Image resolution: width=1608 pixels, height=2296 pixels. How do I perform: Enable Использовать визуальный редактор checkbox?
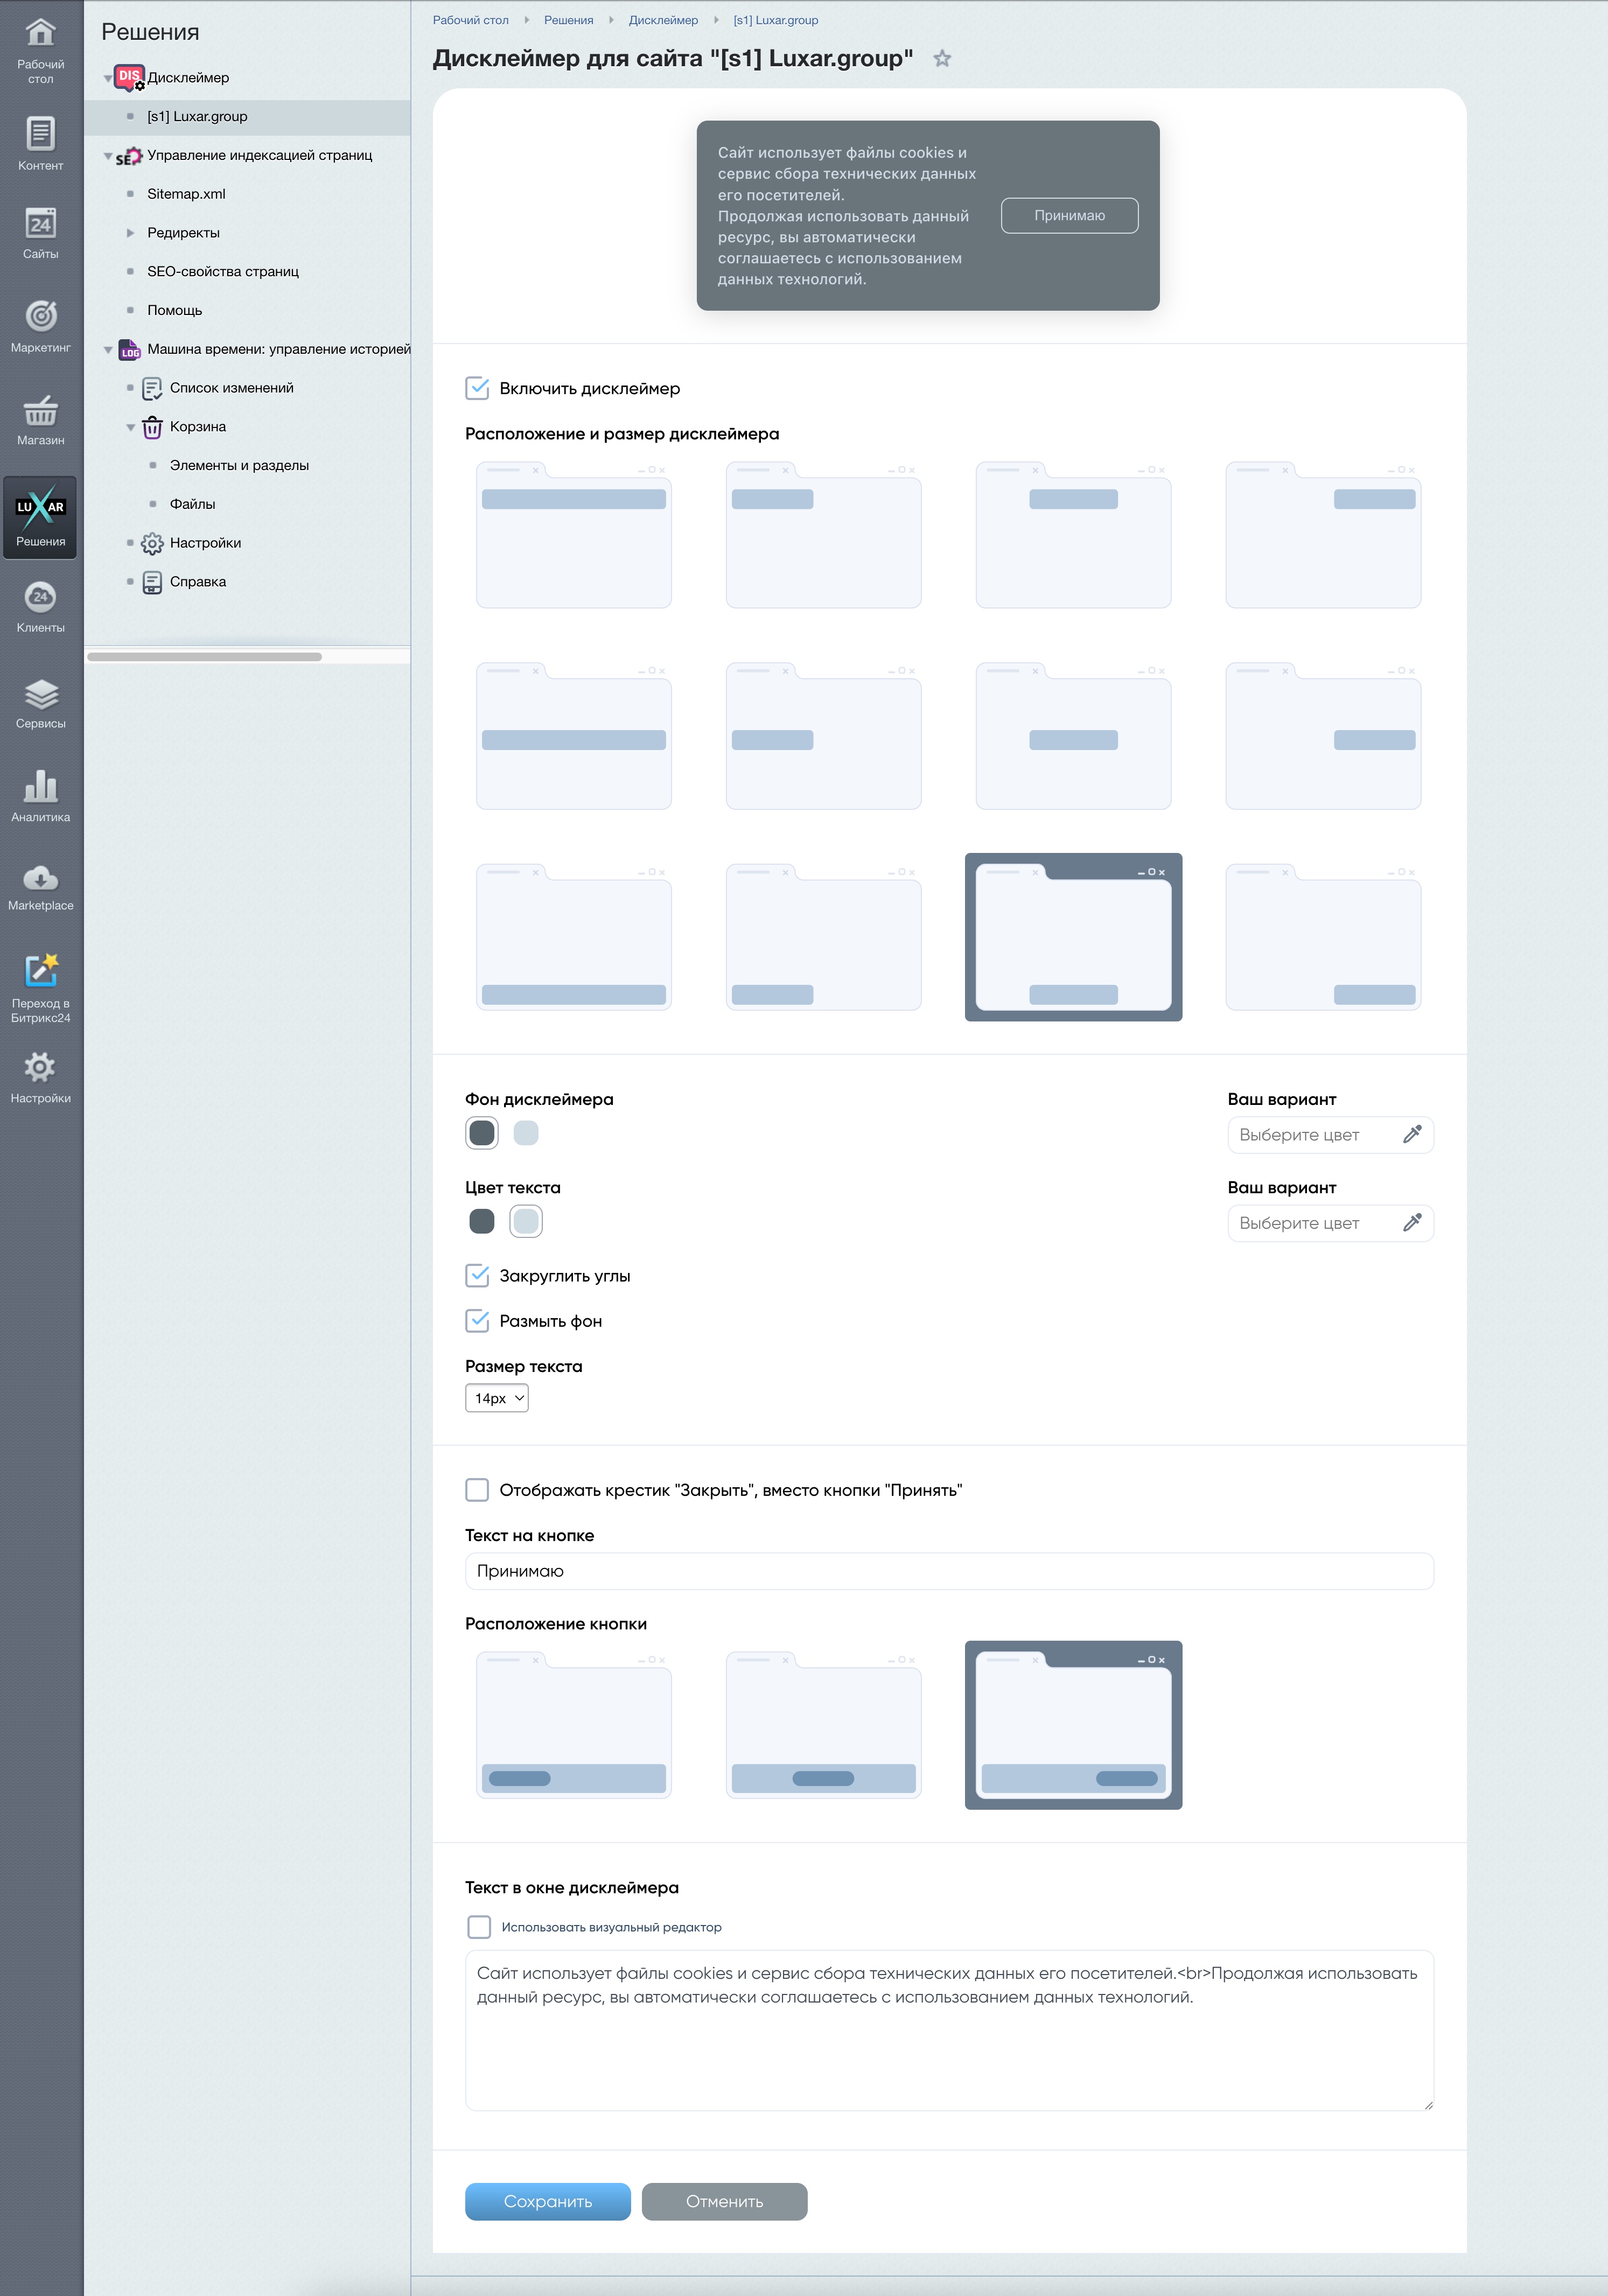(x=479, y=1927)
